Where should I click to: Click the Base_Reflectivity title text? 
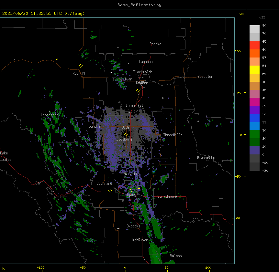[x=139, y=5]
